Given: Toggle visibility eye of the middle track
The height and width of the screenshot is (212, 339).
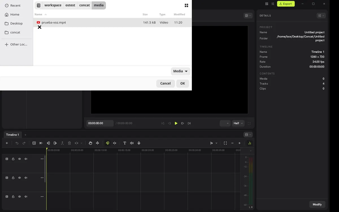Looking at the screenshot, I should pos(19,178).
